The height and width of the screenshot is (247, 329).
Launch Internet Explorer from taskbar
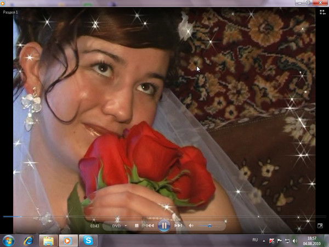point(29,240)
